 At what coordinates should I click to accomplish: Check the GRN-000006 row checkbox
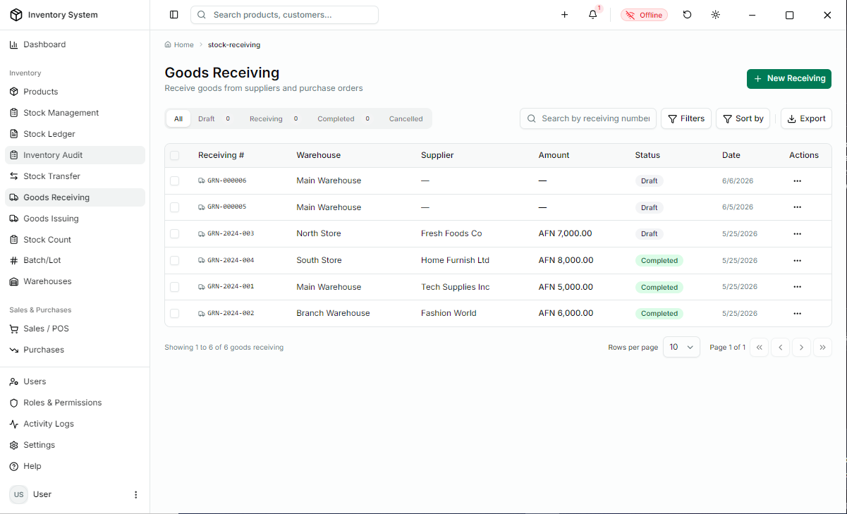[x=175, y=181]
